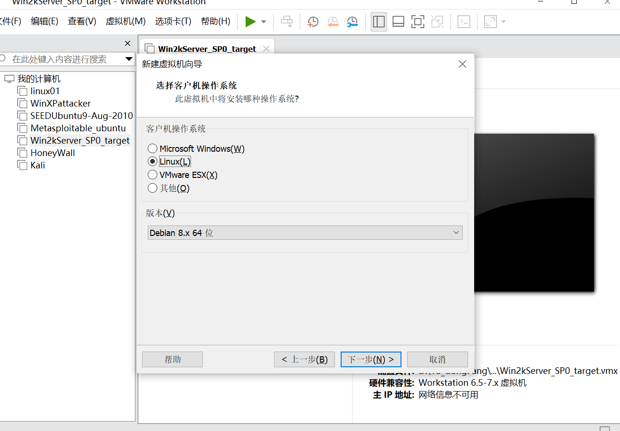The width and height of the screenshot is (620, 431).
Task: Toggle the thumbnail bar view icon
Action: [398, 22]
